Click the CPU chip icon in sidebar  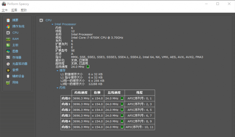click(x=8, y=33)
